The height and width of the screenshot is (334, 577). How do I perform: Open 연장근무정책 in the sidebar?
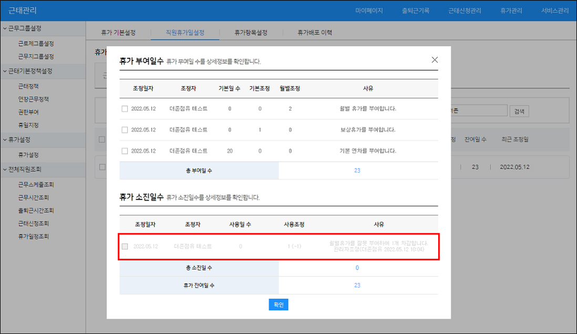(34, 99)
